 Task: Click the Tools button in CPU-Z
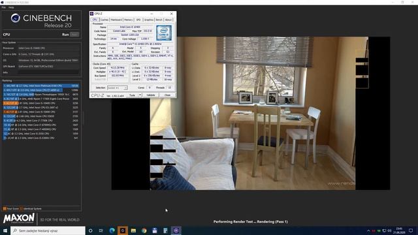click(x=132, y=95)
